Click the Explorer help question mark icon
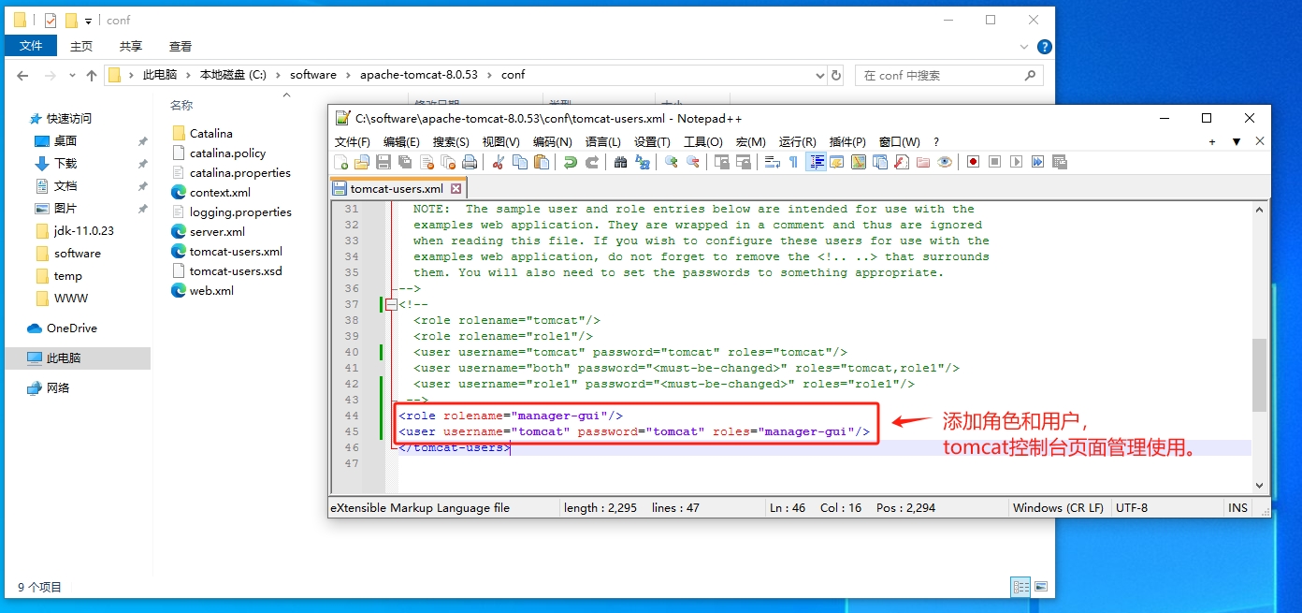 click(x=1045, y=47)
